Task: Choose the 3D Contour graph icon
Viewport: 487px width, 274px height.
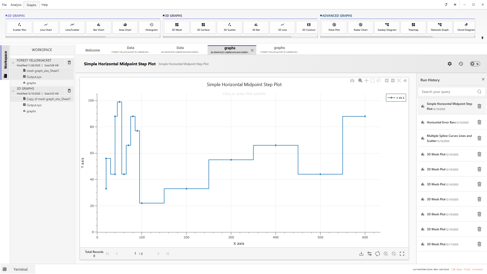Action: coord(309,27)
